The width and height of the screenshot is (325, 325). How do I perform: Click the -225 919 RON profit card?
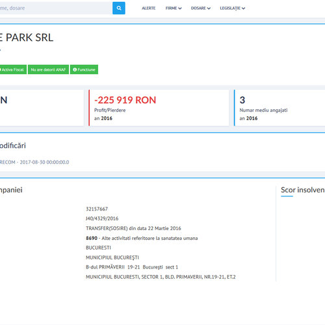[x=159, y=108]
